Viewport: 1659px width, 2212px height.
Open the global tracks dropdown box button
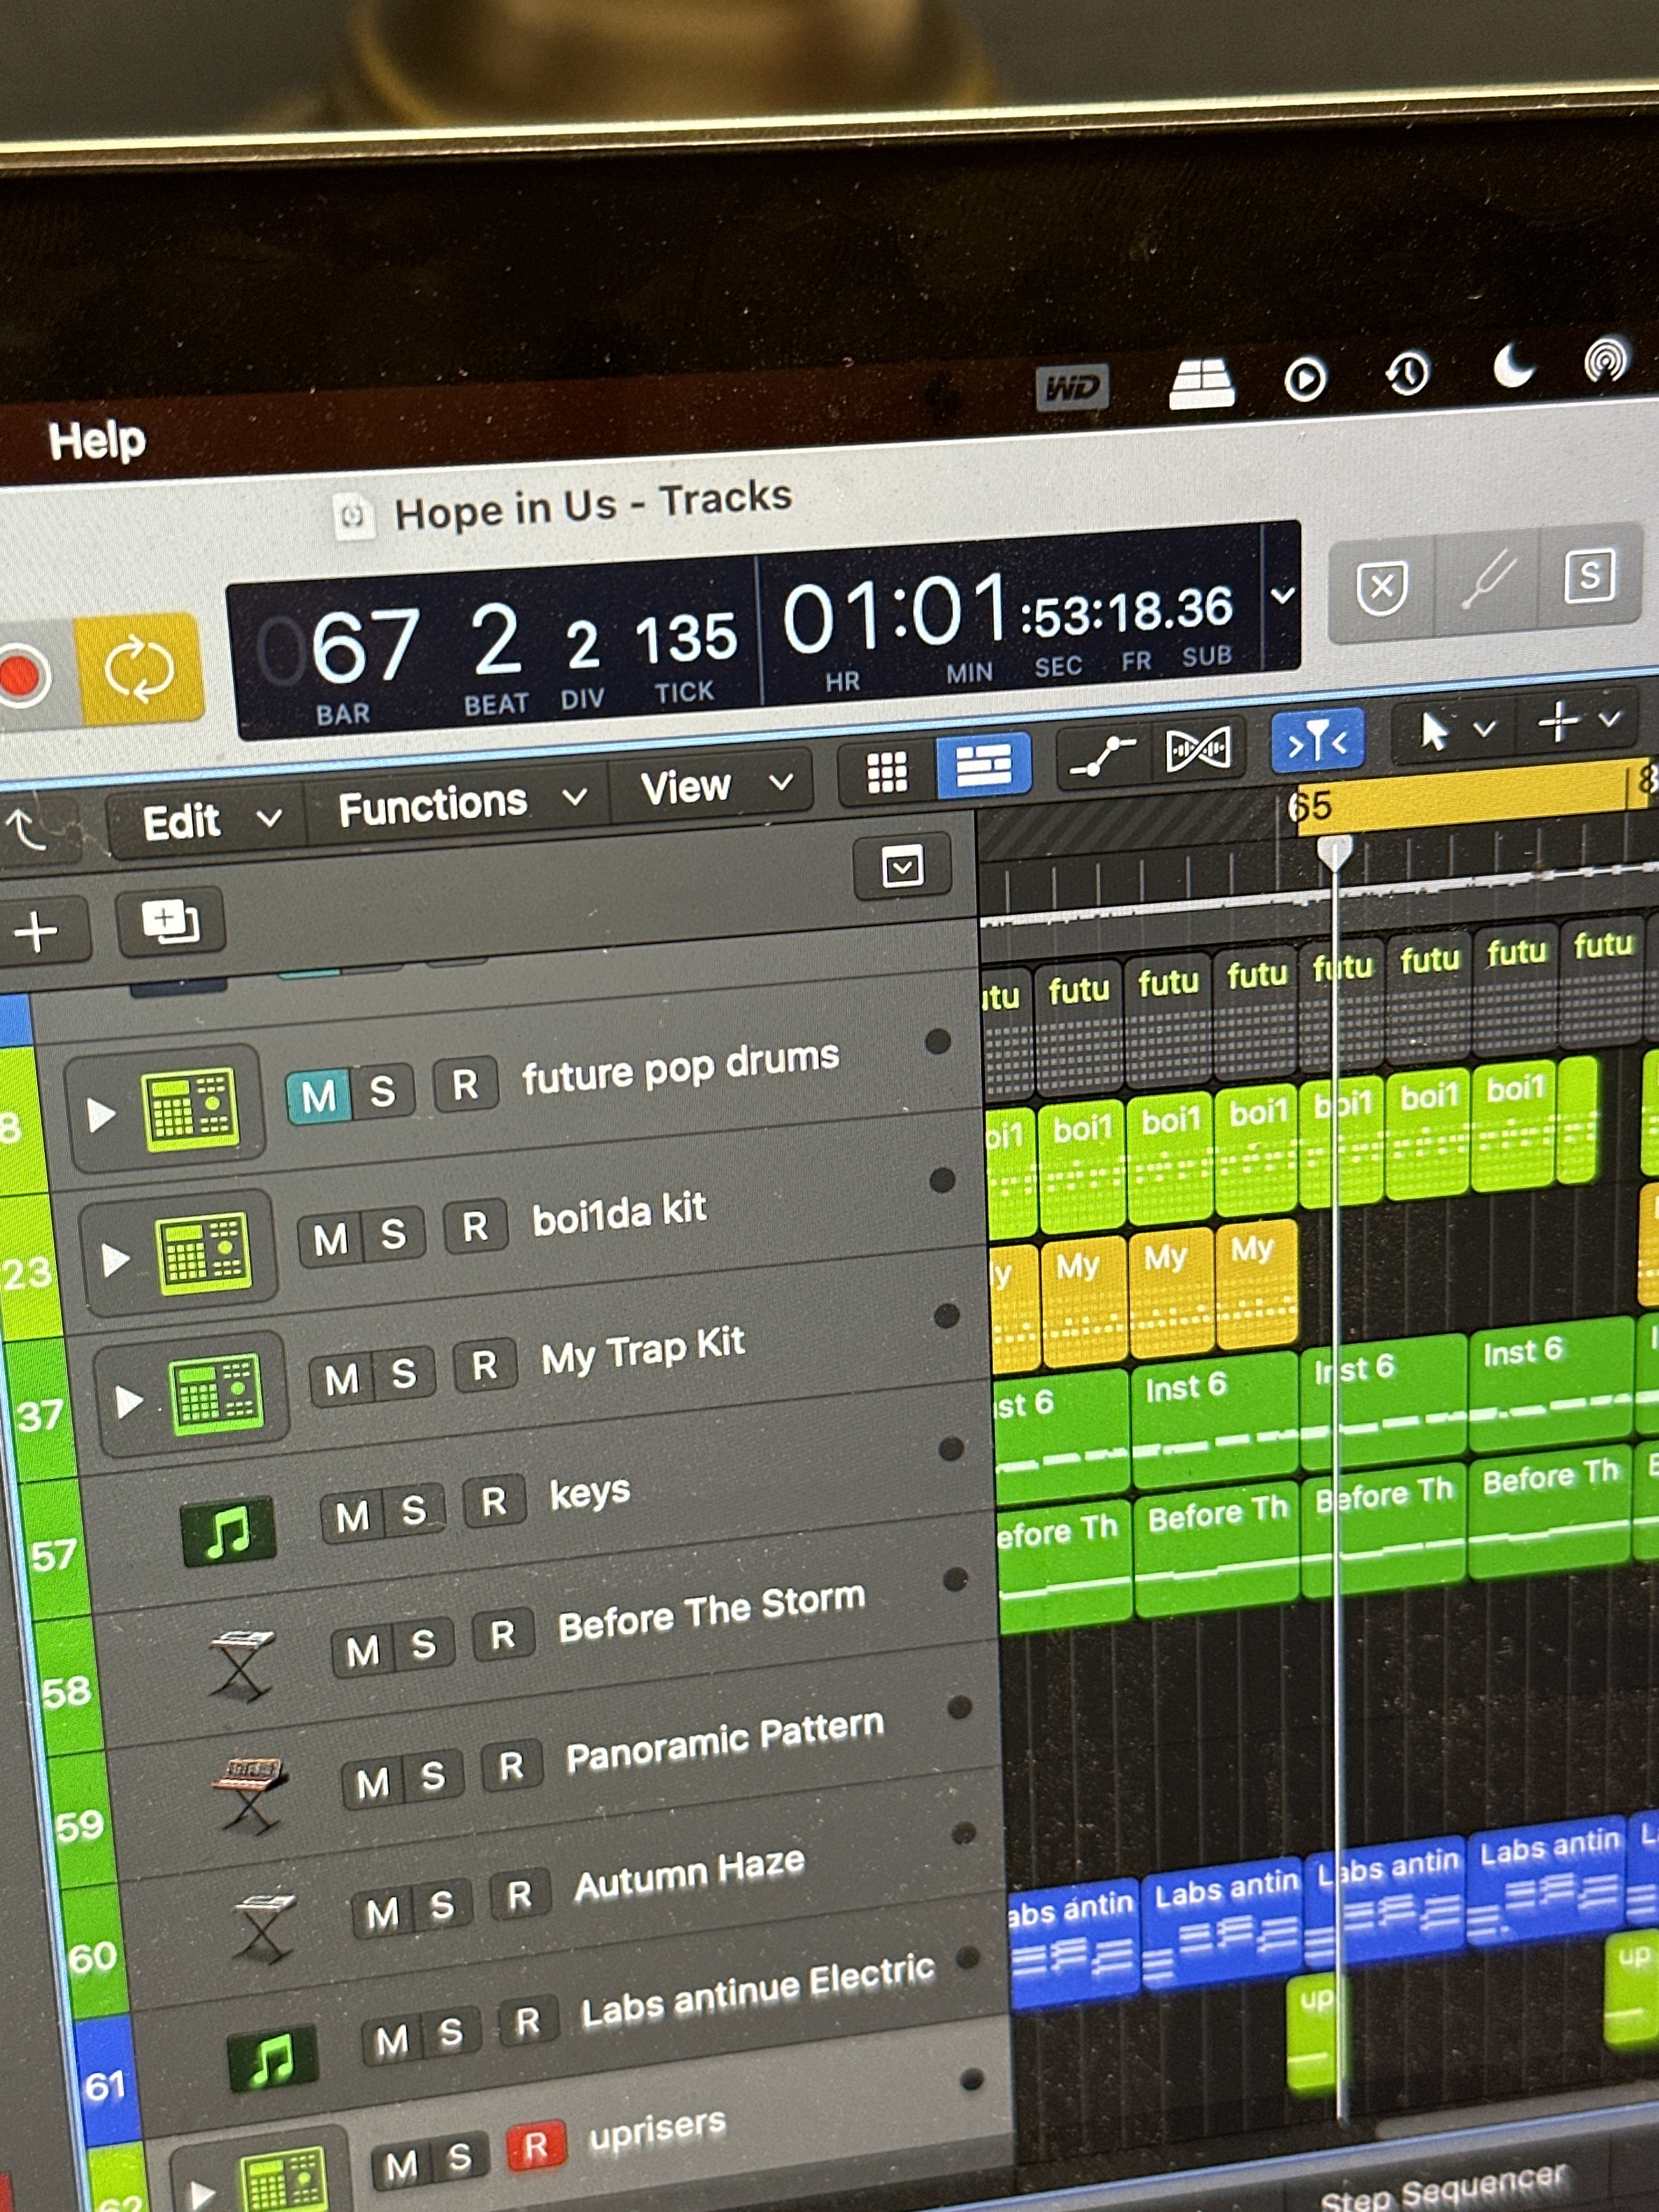[902, 866]
